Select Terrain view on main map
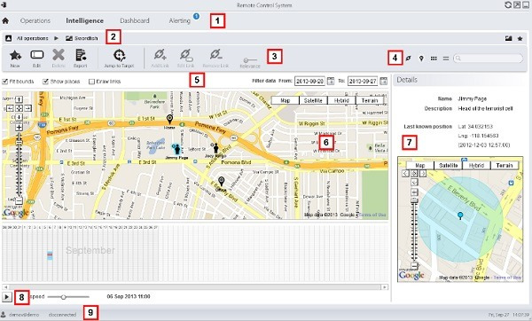This screenshot has height=321, width=532. (x=370, y=100)
